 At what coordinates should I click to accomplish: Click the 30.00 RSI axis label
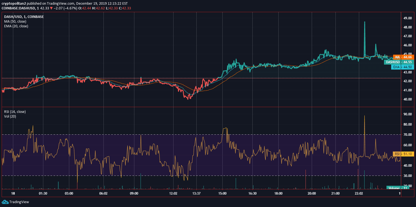point(408,176)
